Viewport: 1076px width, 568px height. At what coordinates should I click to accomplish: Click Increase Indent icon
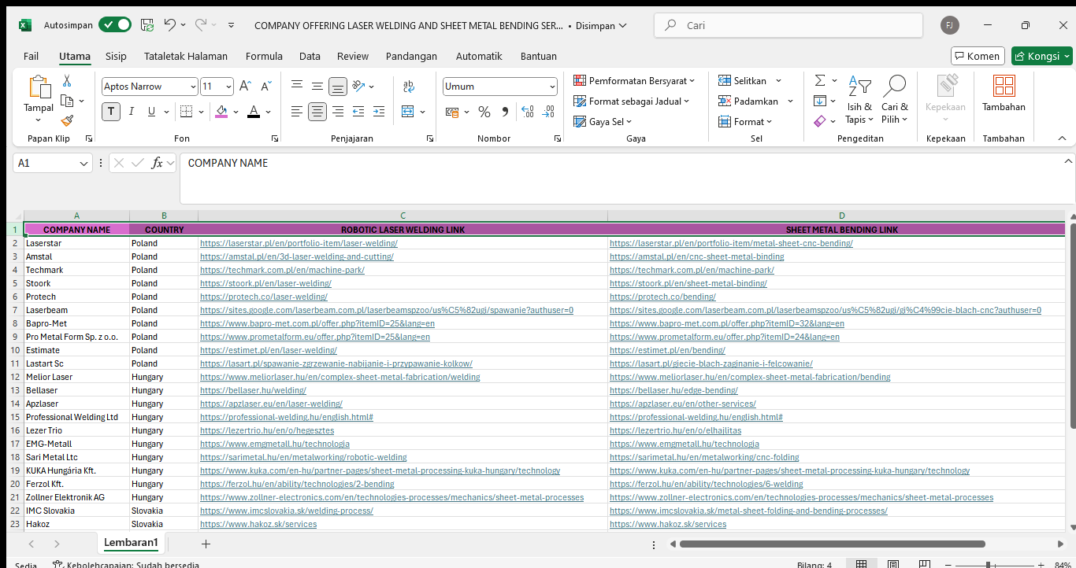coord(380,112)
